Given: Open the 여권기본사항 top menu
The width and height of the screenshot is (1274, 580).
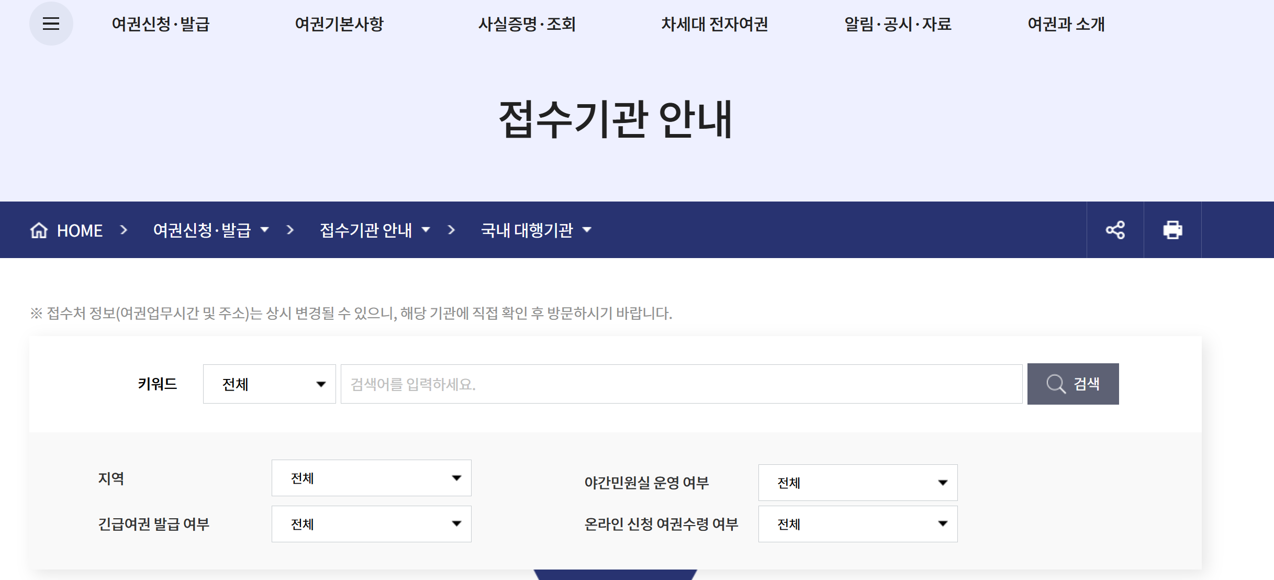Looking at the screenshot, I should click(339, 24).
